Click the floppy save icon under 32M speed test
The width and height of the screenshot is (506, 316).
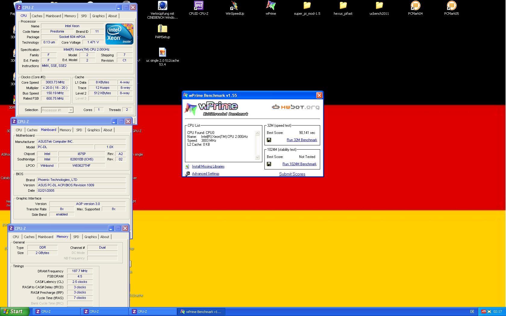pyautogui.click(x=269, y=140)
